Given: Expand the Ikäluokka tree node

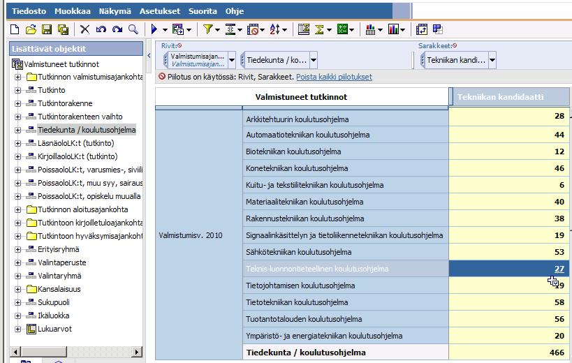Looking at the screenshot, I should click(x=17, y=316).
